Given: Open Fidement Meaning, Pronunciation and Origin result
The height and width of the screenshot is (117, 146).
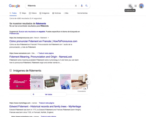Looking at the screenshot, I should click(41, 57).
